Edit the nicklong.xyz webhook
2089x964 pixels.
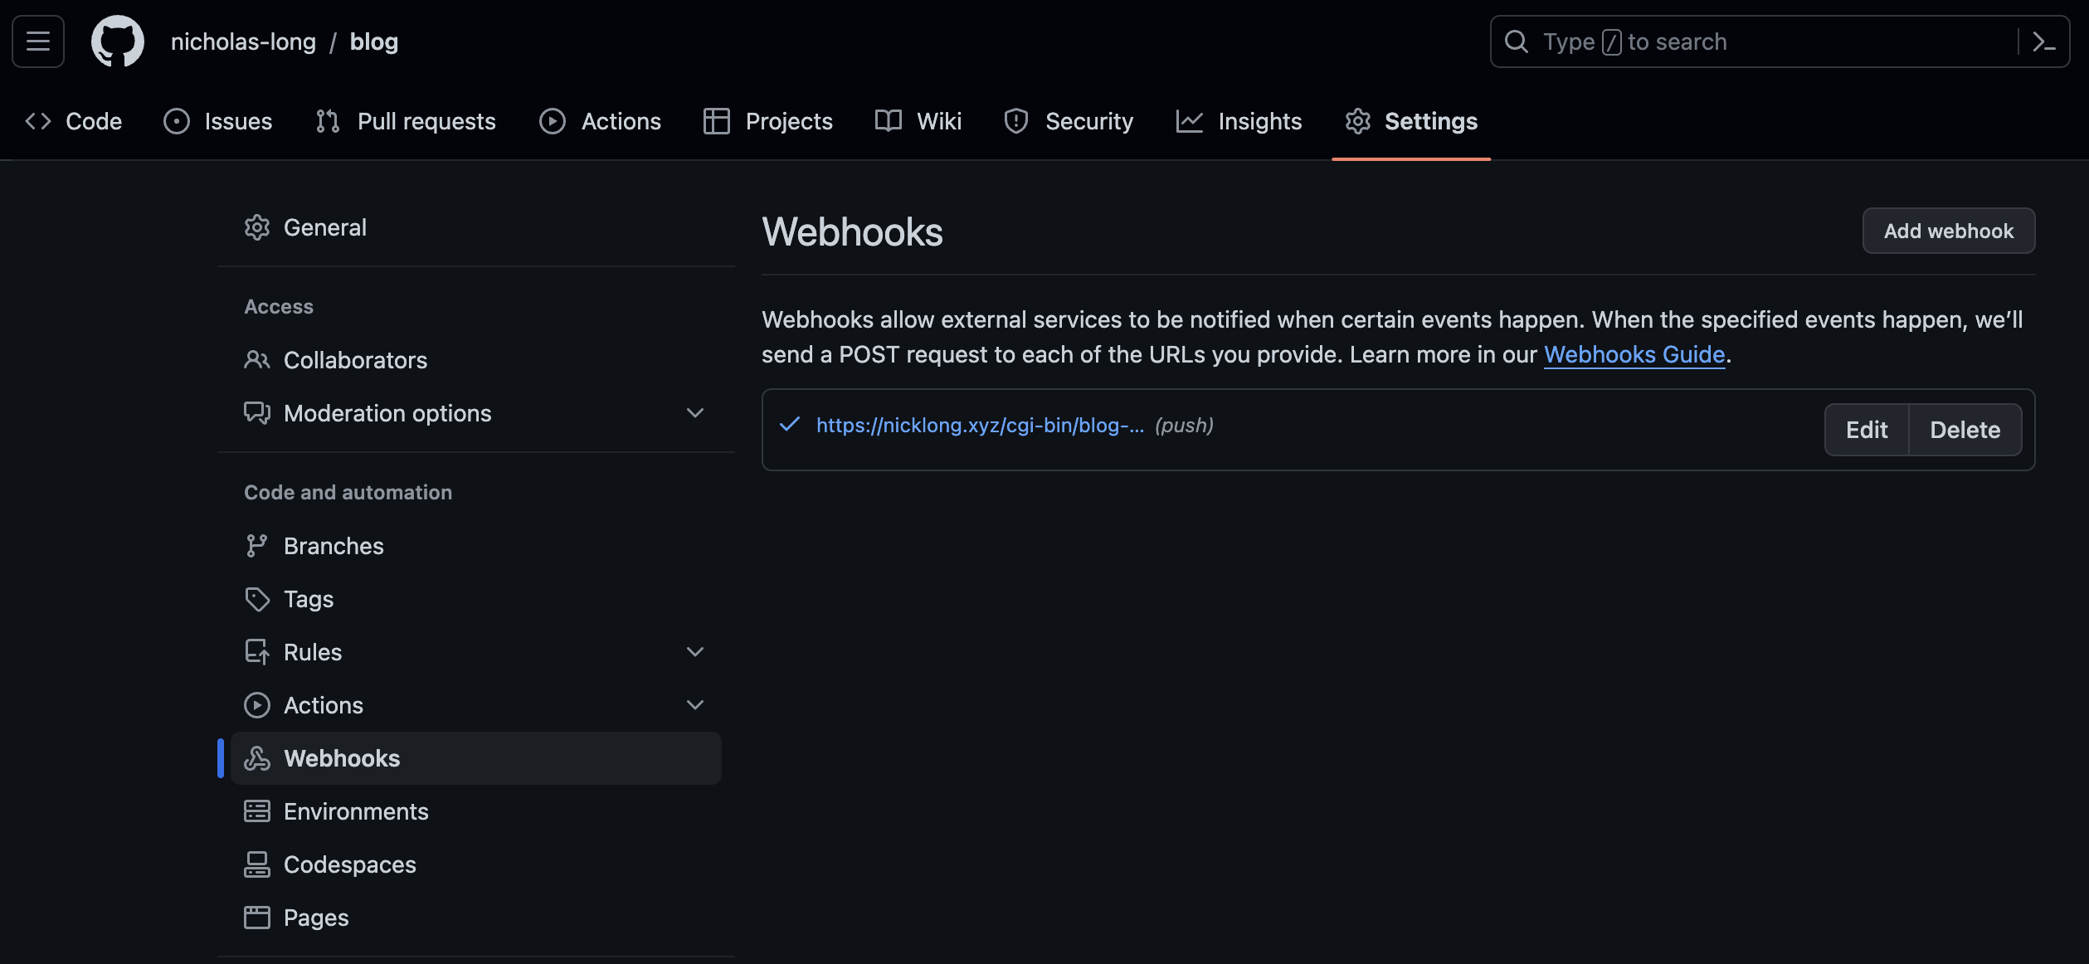(1867, 430)
